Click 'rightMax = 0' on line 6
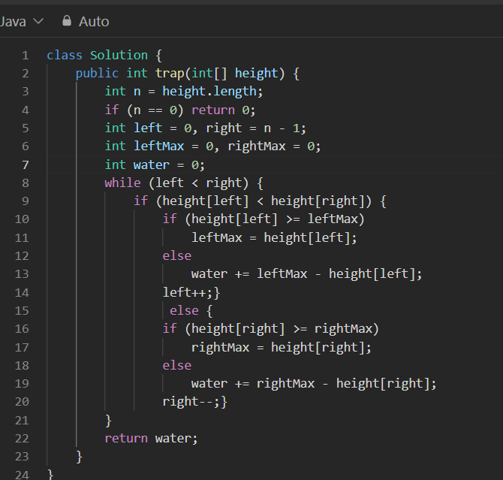Viewport: 503px width, 480px height. click(270, 146)
